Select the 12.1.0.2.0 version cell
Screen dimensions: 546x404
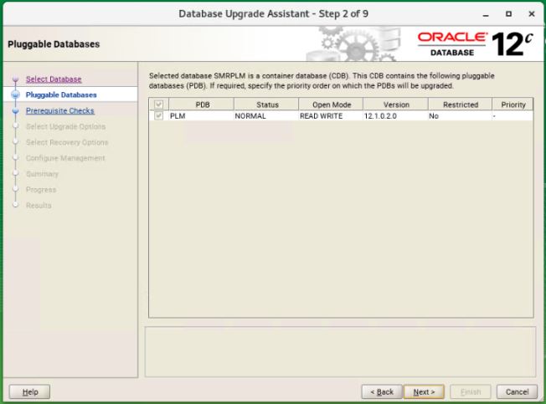coord(395,115)
